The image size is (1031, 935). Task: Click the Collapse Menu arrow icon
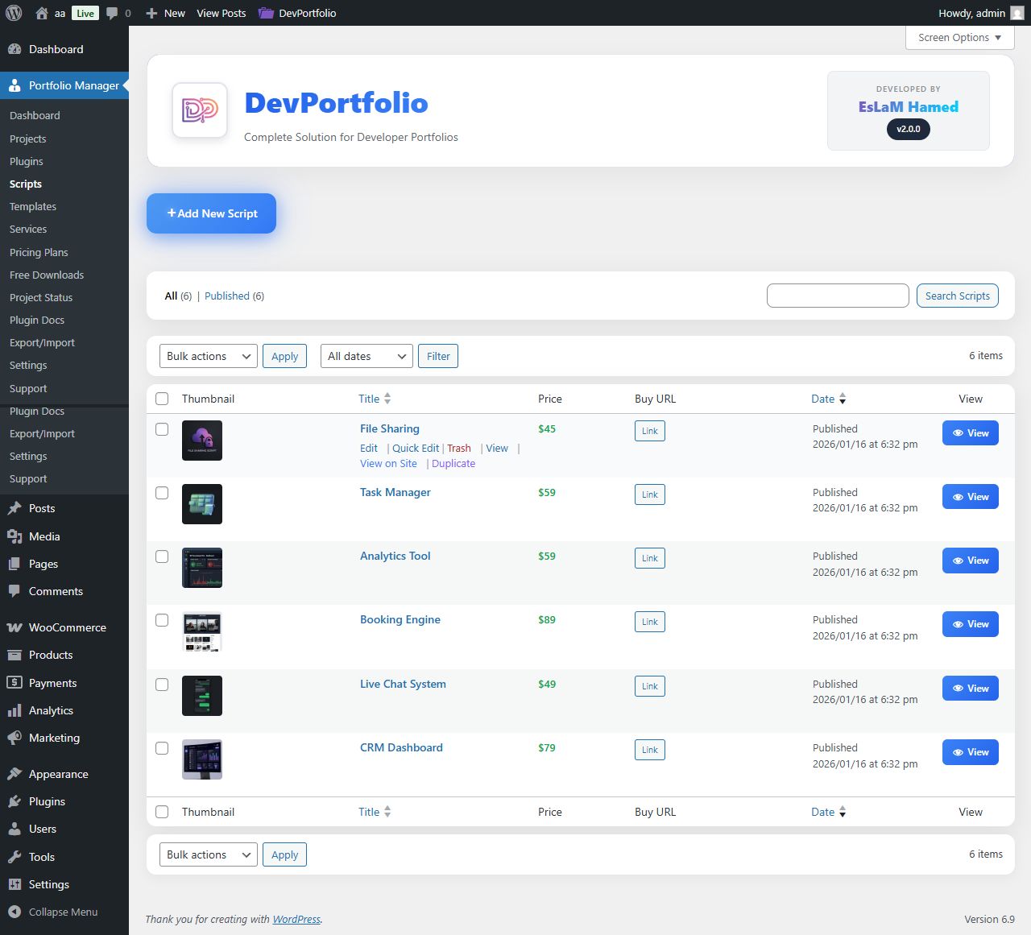(14, 912)
